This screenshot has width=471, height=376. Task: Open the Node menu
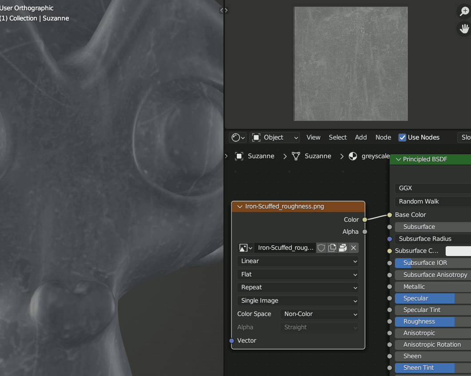coord(383,137)
